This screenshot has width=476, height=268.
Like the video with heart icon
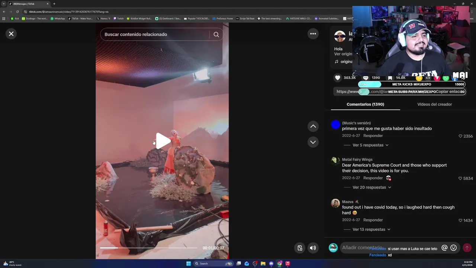[338, 78]
